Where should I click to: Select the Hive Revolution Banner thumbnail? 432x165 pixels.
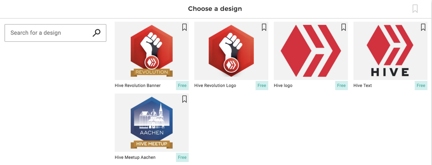point(152,51)
